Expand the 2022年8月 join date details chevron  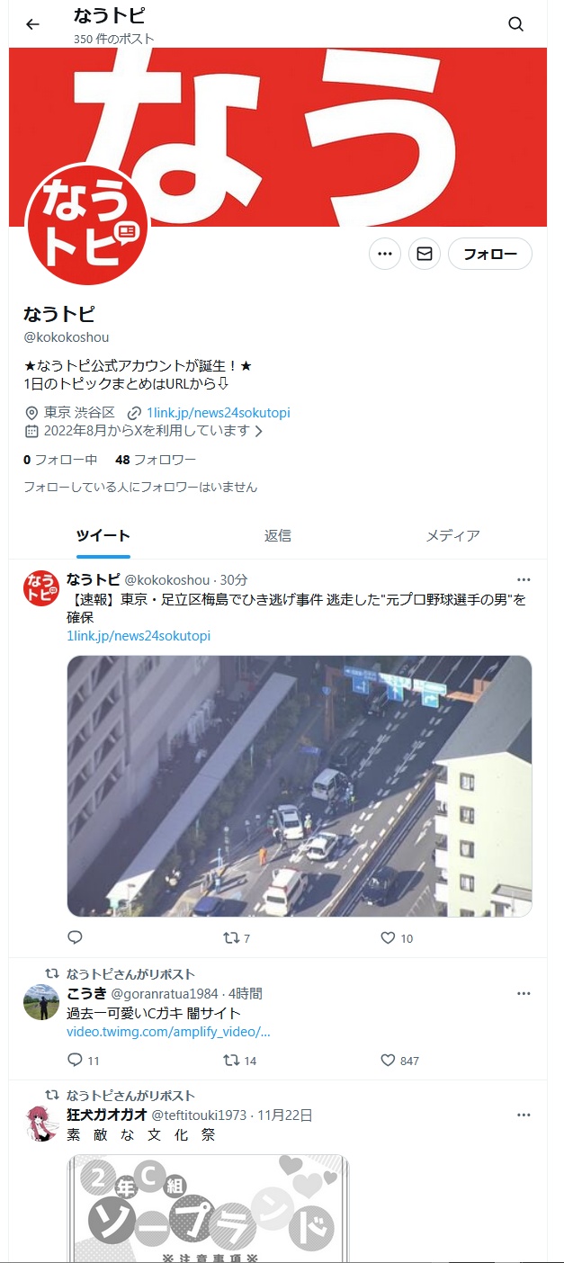coord(259,431)
